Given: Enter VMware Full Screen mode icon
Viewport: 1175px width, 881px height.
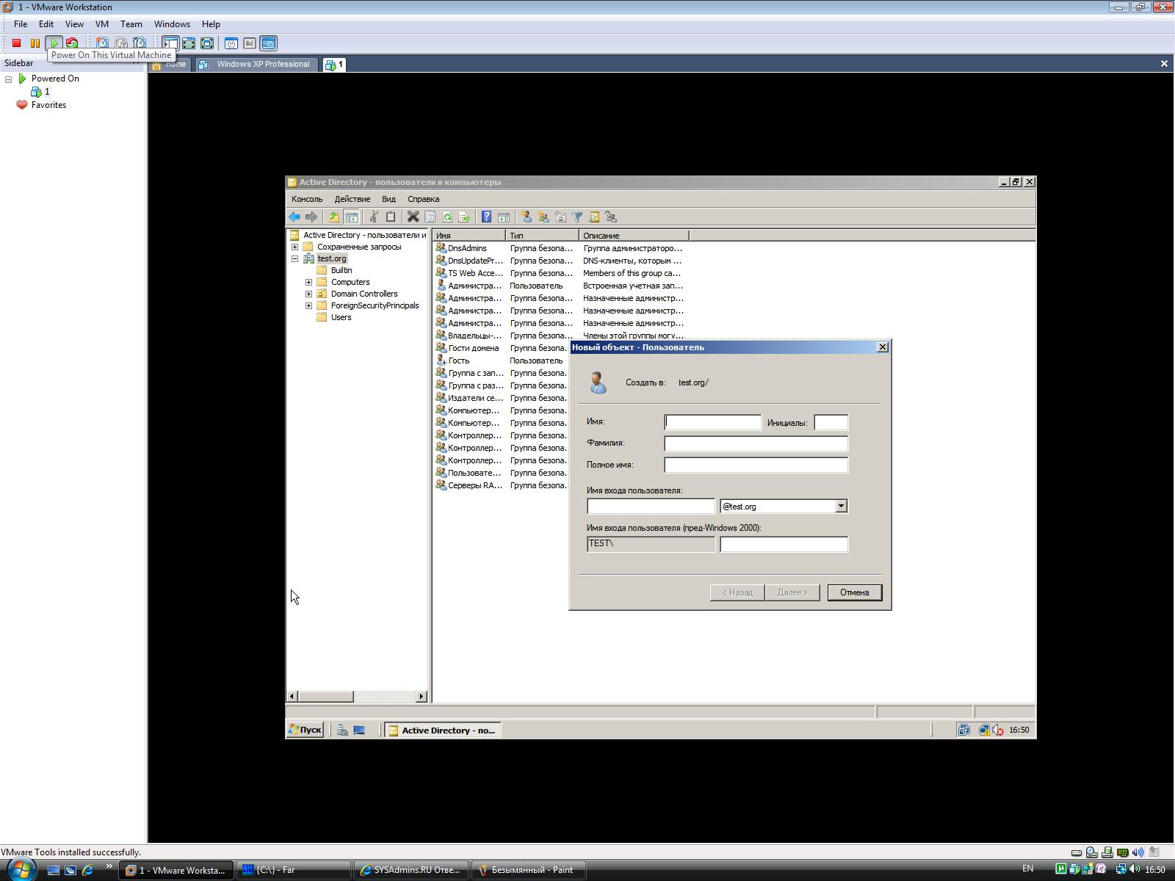Looking at the screenshot, I should tap(207, 43).
